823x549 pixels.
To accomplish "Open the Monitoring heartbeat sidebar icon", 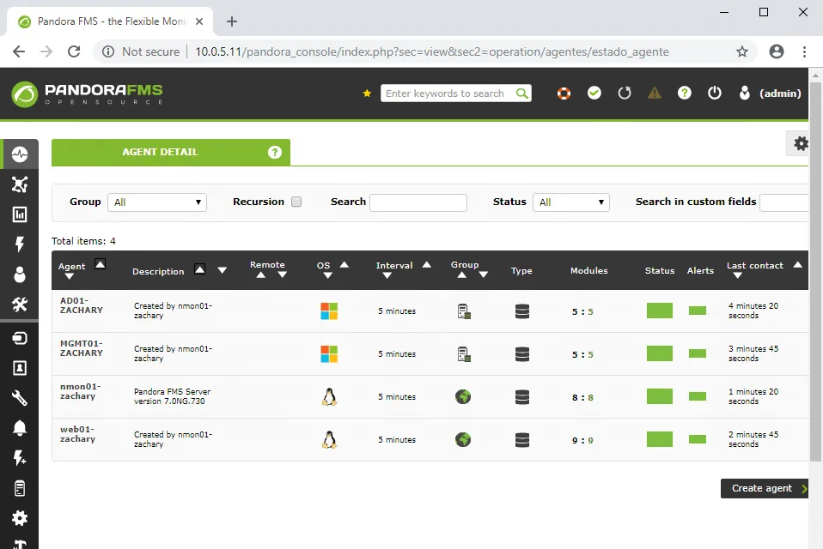I will pos(20,154).
